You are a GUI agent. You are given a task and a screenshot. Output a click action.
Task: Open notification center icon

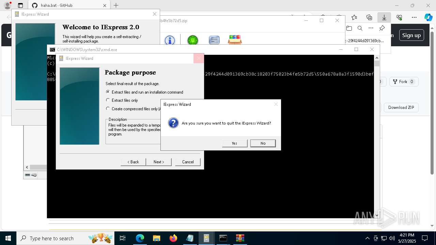coord(425,238)
